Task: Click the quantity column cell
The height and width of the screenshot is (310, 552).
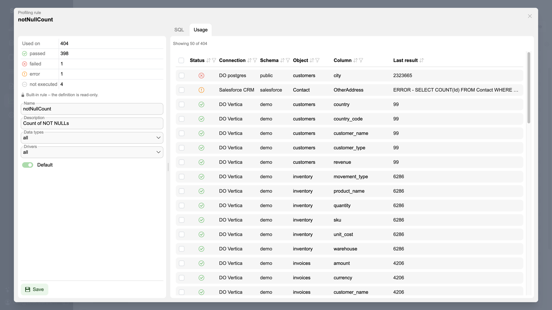Action: pyautogui.click(x=342, y=205)
